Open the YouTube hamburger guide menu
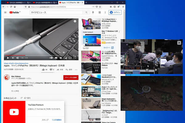 pos(5,12)
